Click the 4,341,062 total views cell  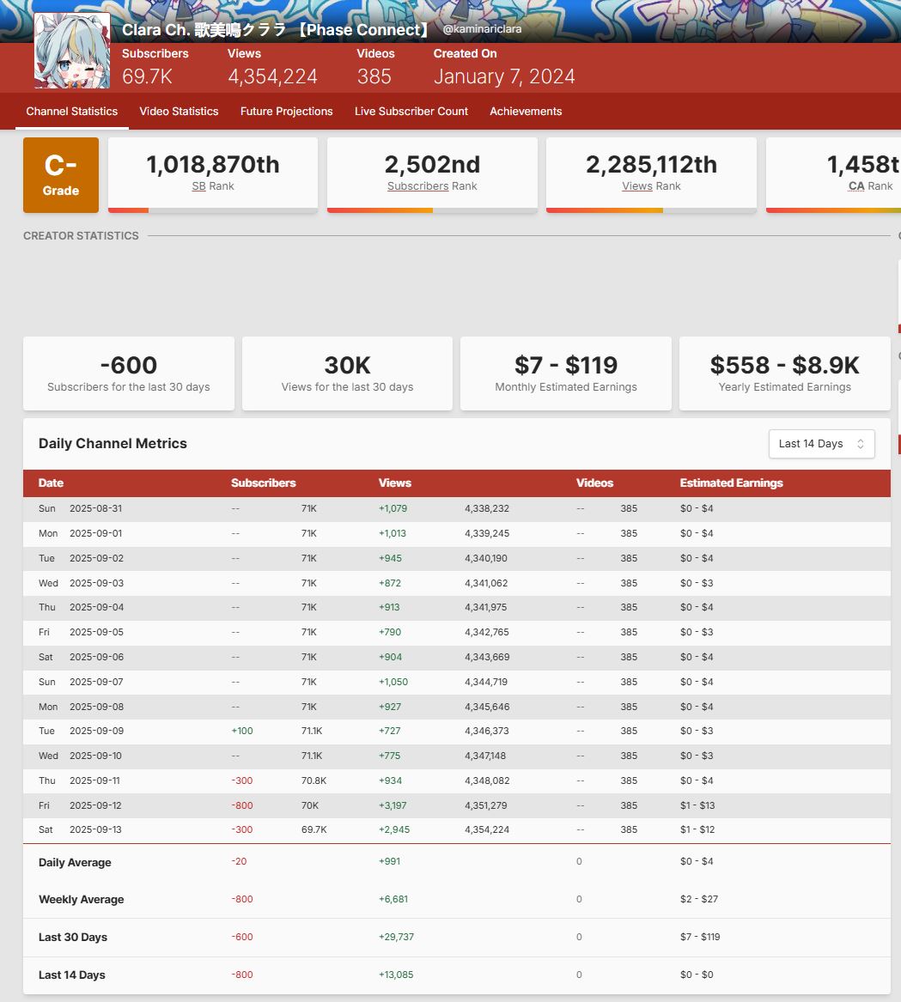[486, 584]
